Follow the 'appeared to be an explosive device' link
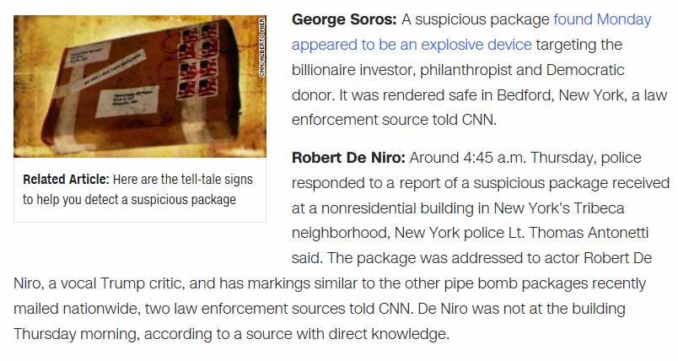The height and width of the screenshot is (361, 678). pyautogui.click(x=412, y=45)
